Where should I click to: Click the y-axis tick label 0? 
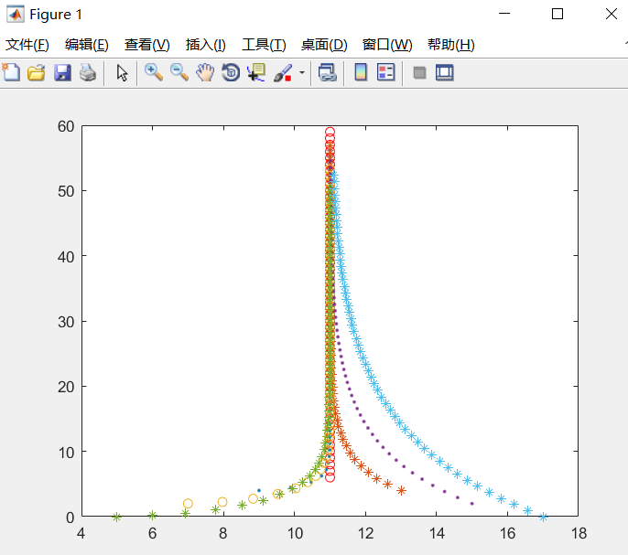click(70, 518)
